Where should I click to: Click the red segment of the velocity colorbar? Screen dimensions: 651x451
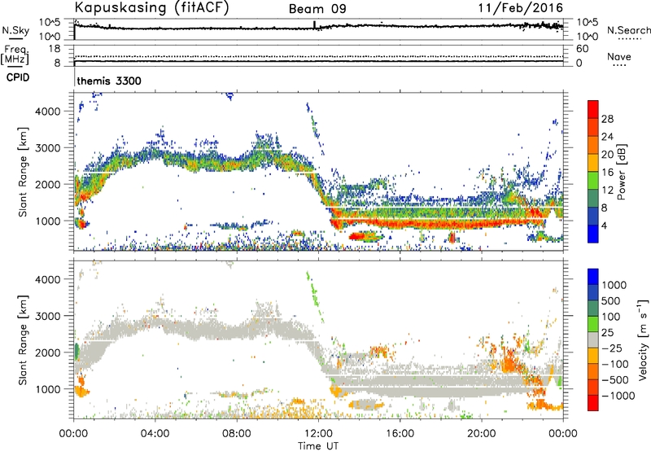pyautogui.click(x=593, y=403)
